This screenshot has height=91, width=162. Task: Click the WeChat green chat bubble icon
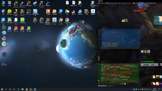pos(67,12)
